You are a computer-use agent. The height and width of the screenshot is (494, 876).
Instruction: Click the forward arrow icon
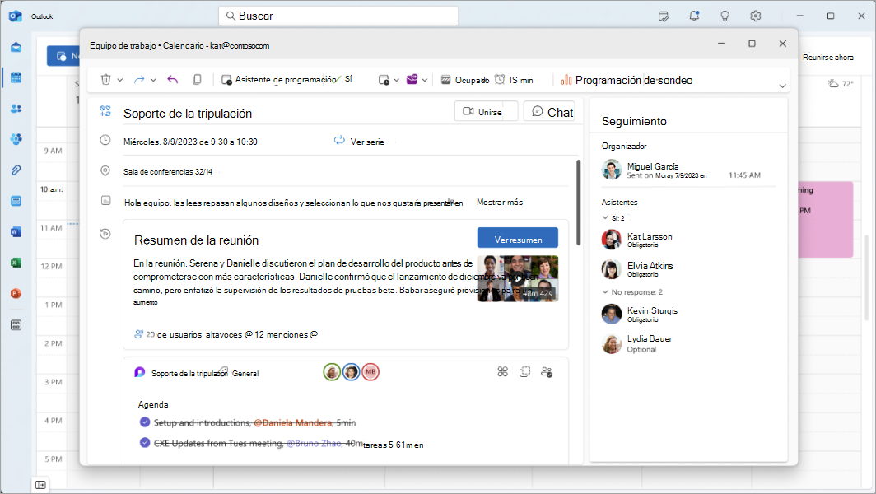[x=139, y=80]
